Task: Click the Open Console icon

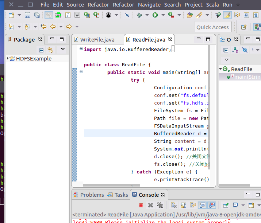Action: [251, 205]
